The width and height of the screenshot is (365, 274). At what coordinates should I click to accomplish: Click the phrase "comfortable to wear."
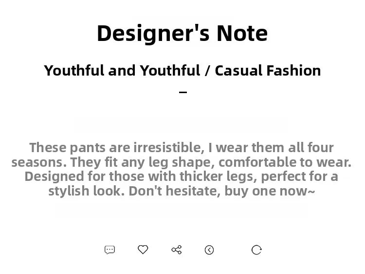click(x=285, y=162)
